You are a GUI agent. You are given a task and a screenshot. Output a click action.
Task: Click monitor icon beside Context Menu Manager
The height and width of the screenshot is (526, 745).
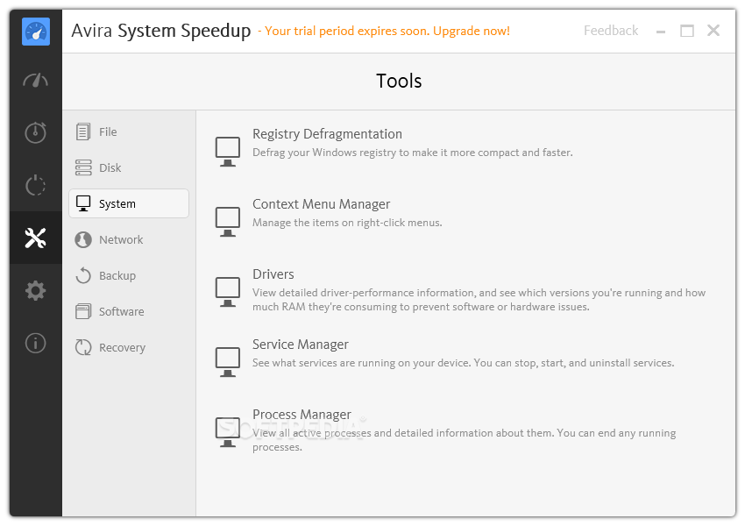click(x=228, y=222)
